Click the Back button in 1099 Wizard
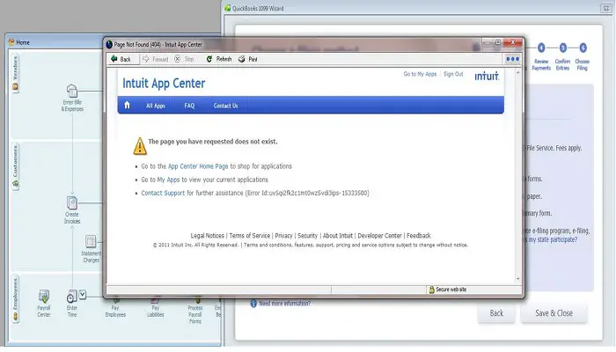The height and width of the screenshot is (352, 616). pyautogui.click(x=496, y=313)
